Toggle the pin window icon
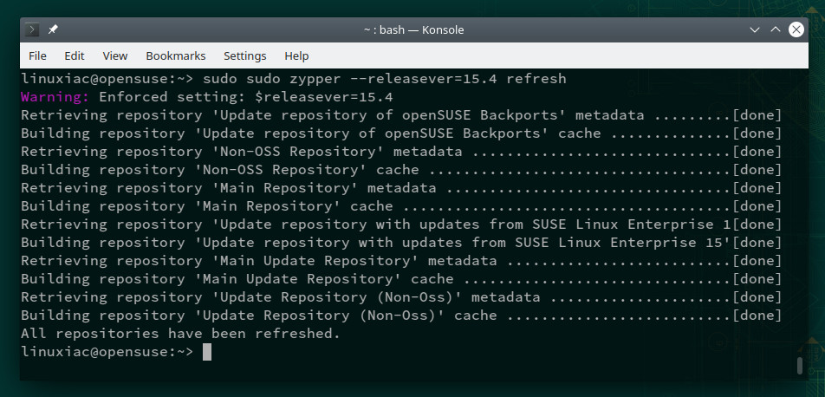 [x=53, y=30]
